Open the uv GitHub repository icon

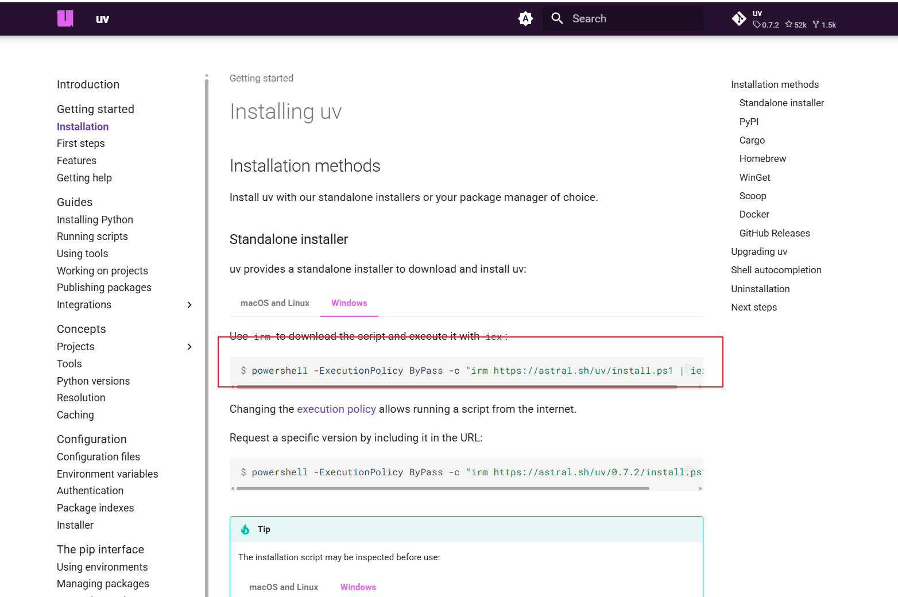point(739,19)
